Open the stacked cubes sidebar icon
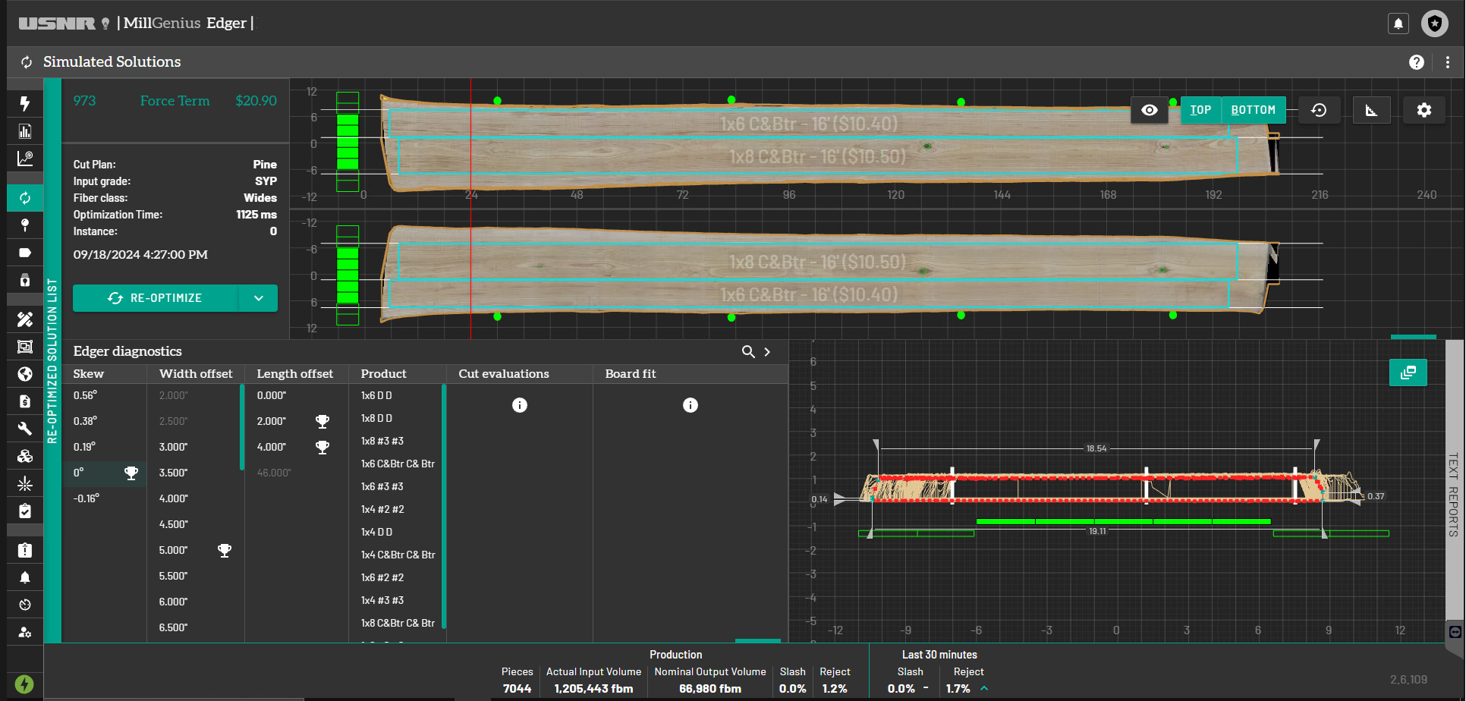The width and height of the screenshot is (1466, 701). (25, 456)
